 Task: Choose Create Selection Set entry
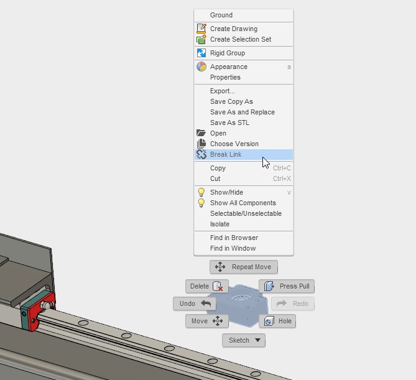click(x=244, y=39)
